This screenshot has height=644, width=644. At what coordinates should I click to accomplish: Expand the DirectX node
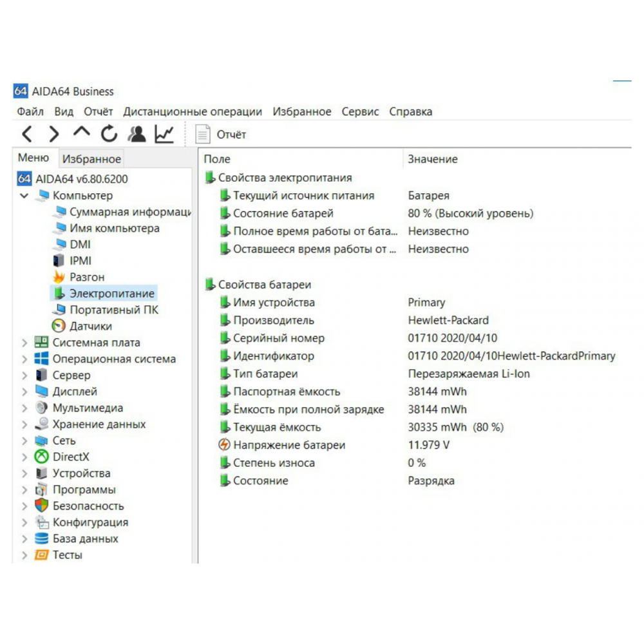click(x=24, y=457)
